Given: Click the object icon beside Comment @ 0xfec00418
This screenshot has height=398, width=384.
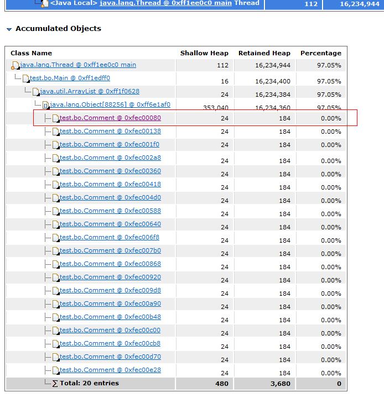Looking at the screenshot, I should (x=56, y=185).
